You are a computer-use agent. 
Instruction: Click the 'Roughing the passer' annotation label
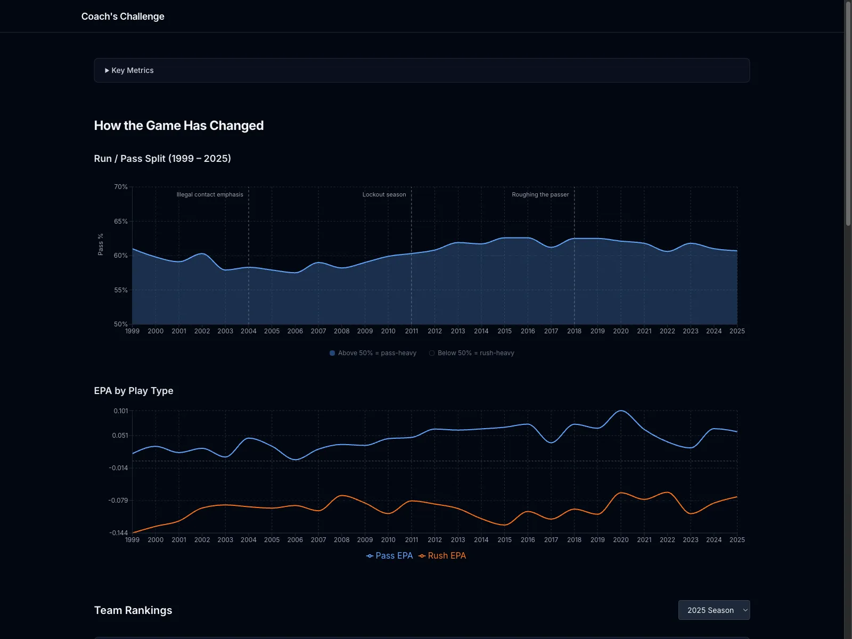coord(540,194)
